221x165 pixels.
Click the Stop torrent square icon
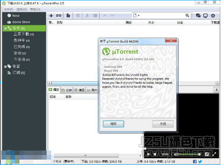tap(95, 15)
